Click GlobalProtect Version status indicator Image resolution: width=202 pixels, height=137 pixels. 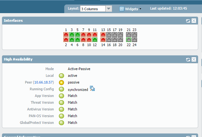(61, 123)
